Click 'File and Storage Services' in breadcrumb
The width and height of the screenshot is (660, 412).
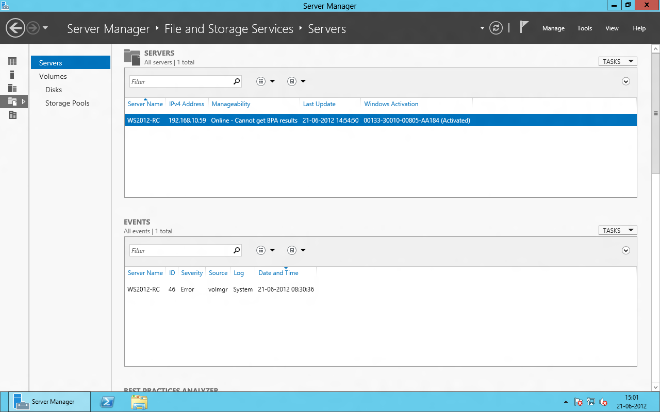(229, 29)
